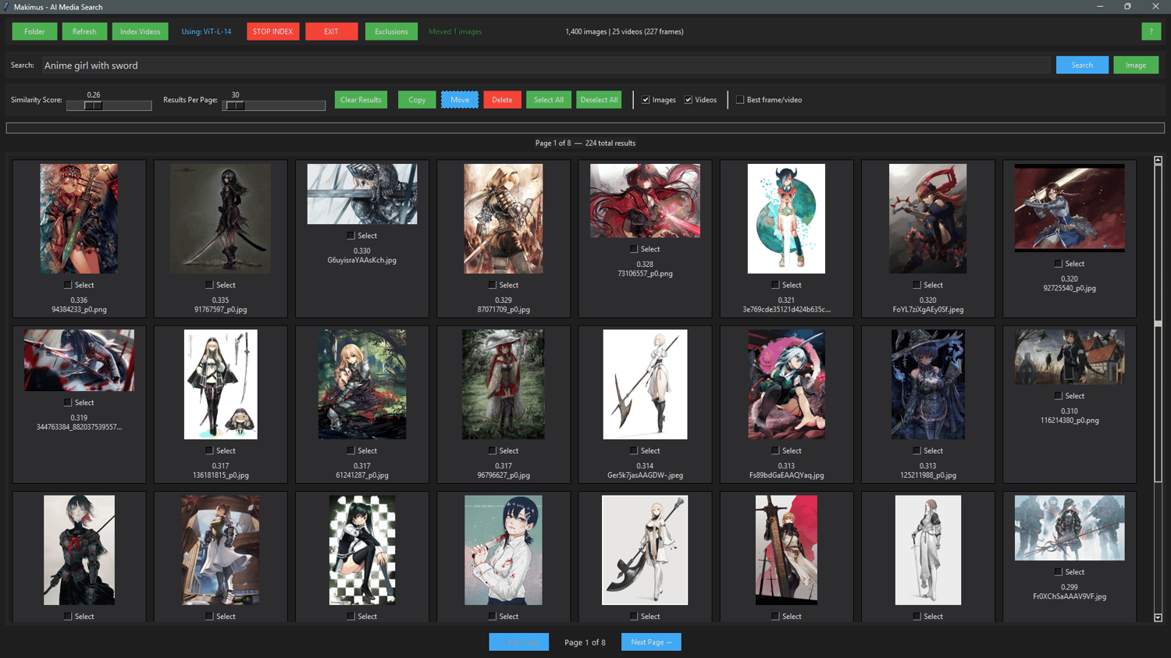The image size is (1171, 658).
Task: Tick Select for Fr0XChSaAAAV9VF.jpg
Action: 1058,572
